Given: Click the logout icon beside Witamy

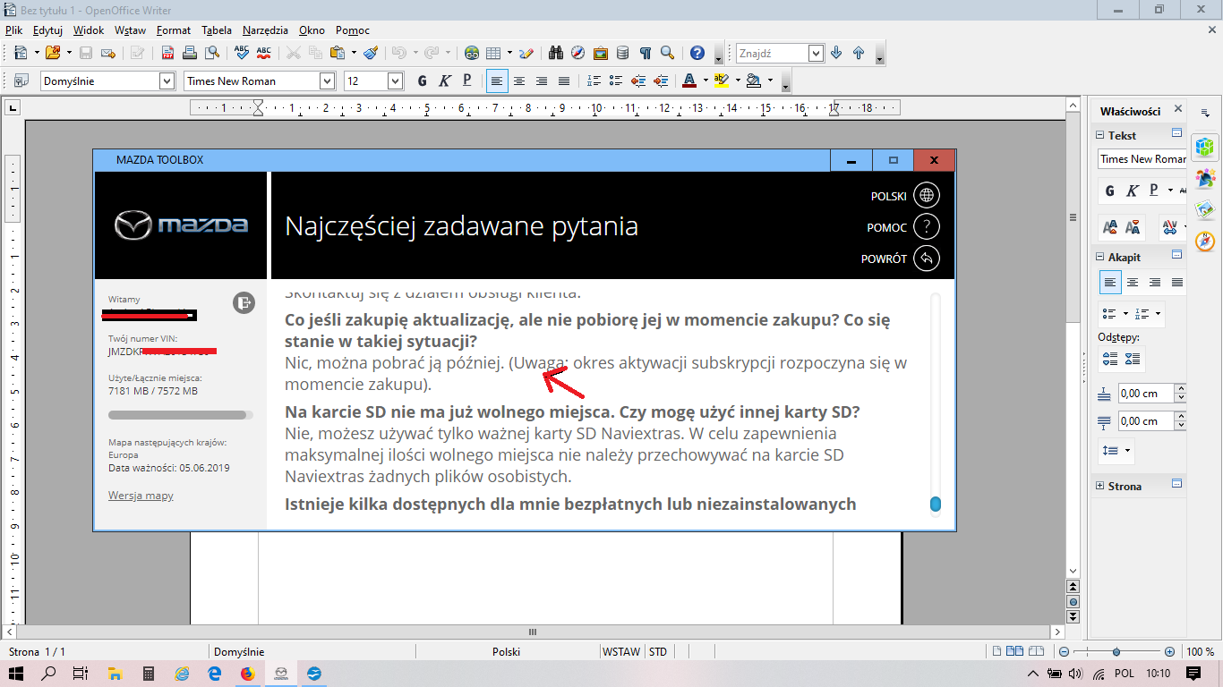Looking at the screenshot, I should pos(244,302).
